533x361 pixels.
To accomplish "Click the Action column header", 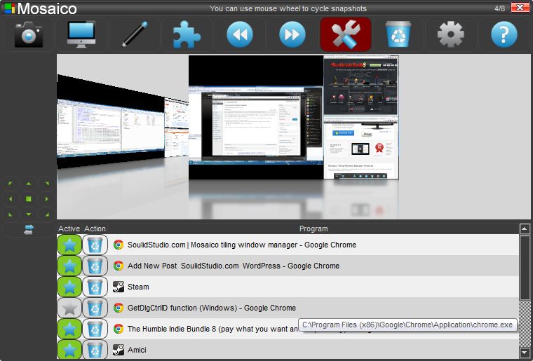I will pyautogui.click(x=95, y=229).
